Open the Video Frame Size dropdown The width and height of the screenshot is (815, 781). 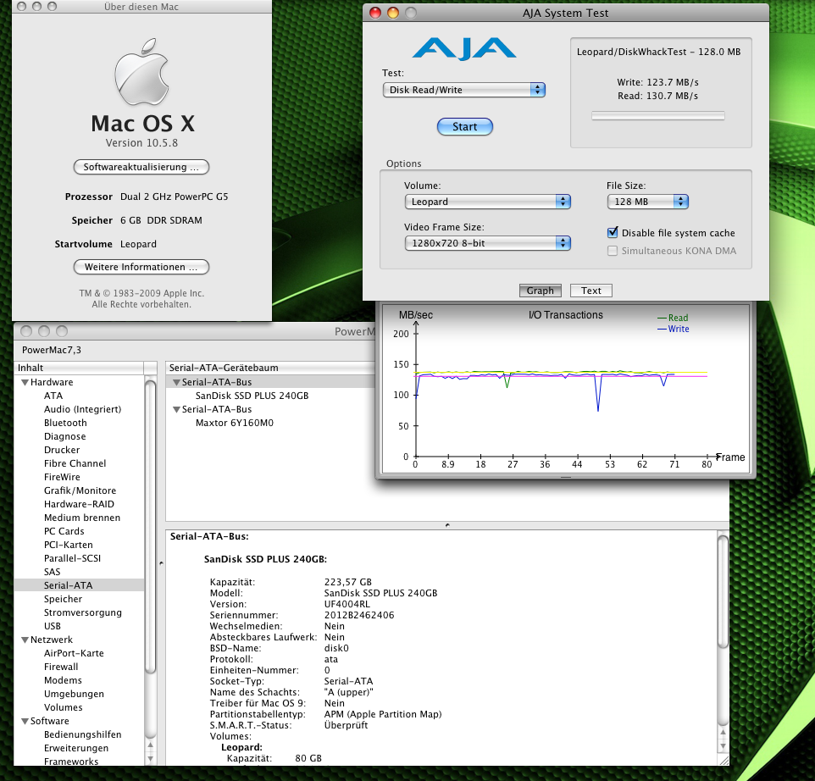[x=487, y=243]
